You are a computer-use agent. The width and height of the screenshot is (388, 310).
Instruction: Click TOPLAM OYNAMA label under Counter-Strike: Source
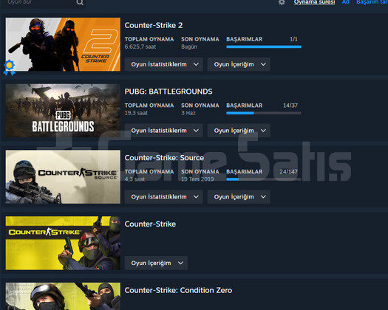[149, 171]
